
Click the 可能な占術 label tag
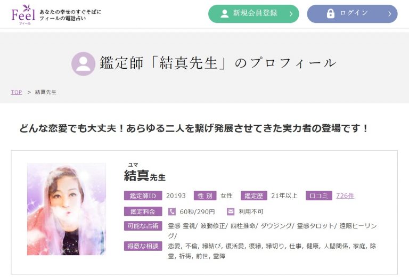143,226
